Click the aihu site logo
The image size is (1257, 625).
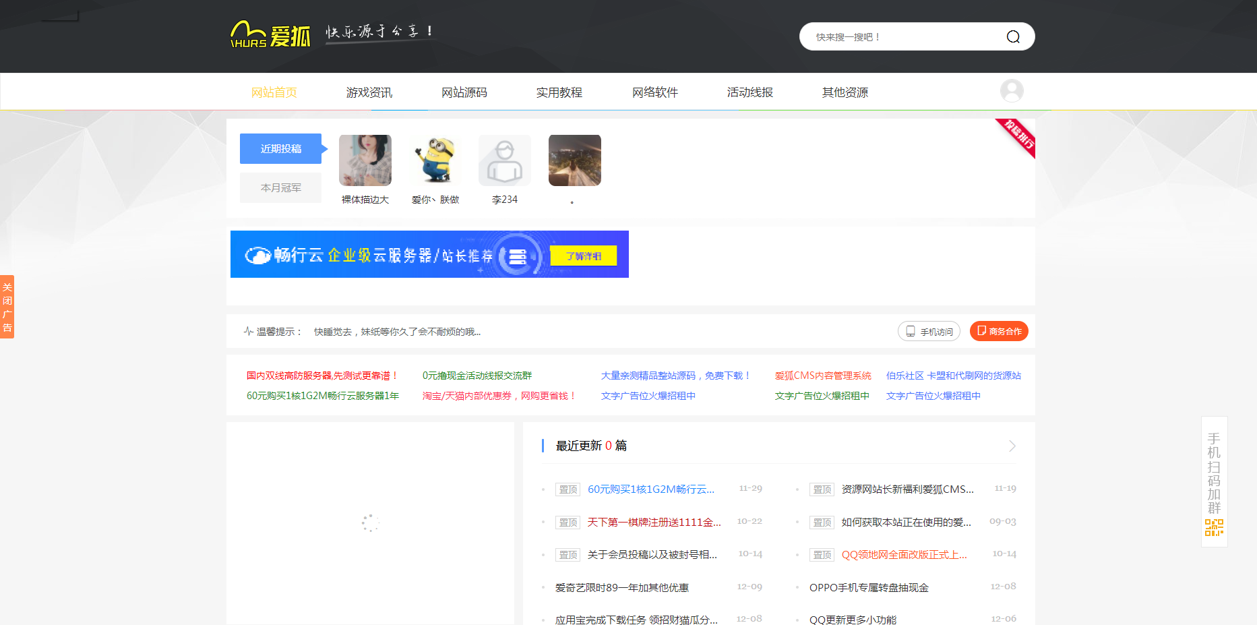click(x=270, y=34)
